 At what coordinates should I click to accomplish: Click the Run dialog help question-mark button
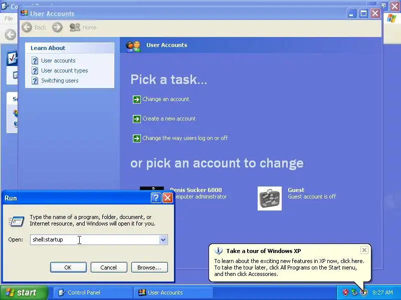coord(156,197)
